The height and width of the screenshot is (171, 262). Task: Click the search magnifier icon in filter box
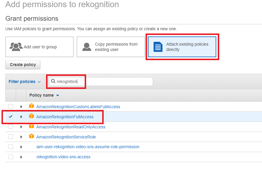(x=53, y=81)
